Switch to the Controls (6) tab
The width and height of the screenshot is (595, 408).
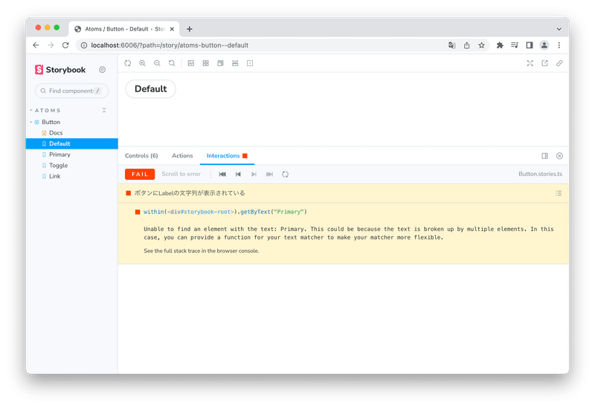pyautogui.click(x=141, y=156)
